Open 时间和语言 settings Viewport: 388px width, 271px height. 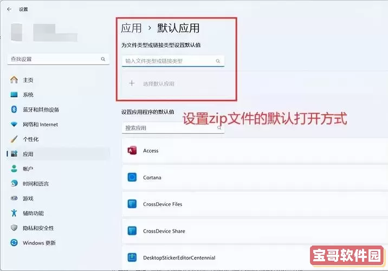point(58,184)
